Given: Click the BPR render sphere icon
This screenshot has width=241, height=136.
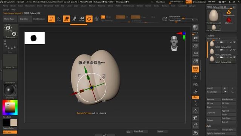Looking at the screenshot, I should coord(195,28).
